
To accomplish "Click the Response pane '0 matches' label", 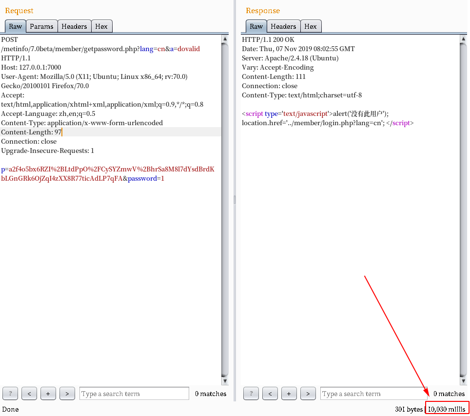I will [x=449, y=394].
